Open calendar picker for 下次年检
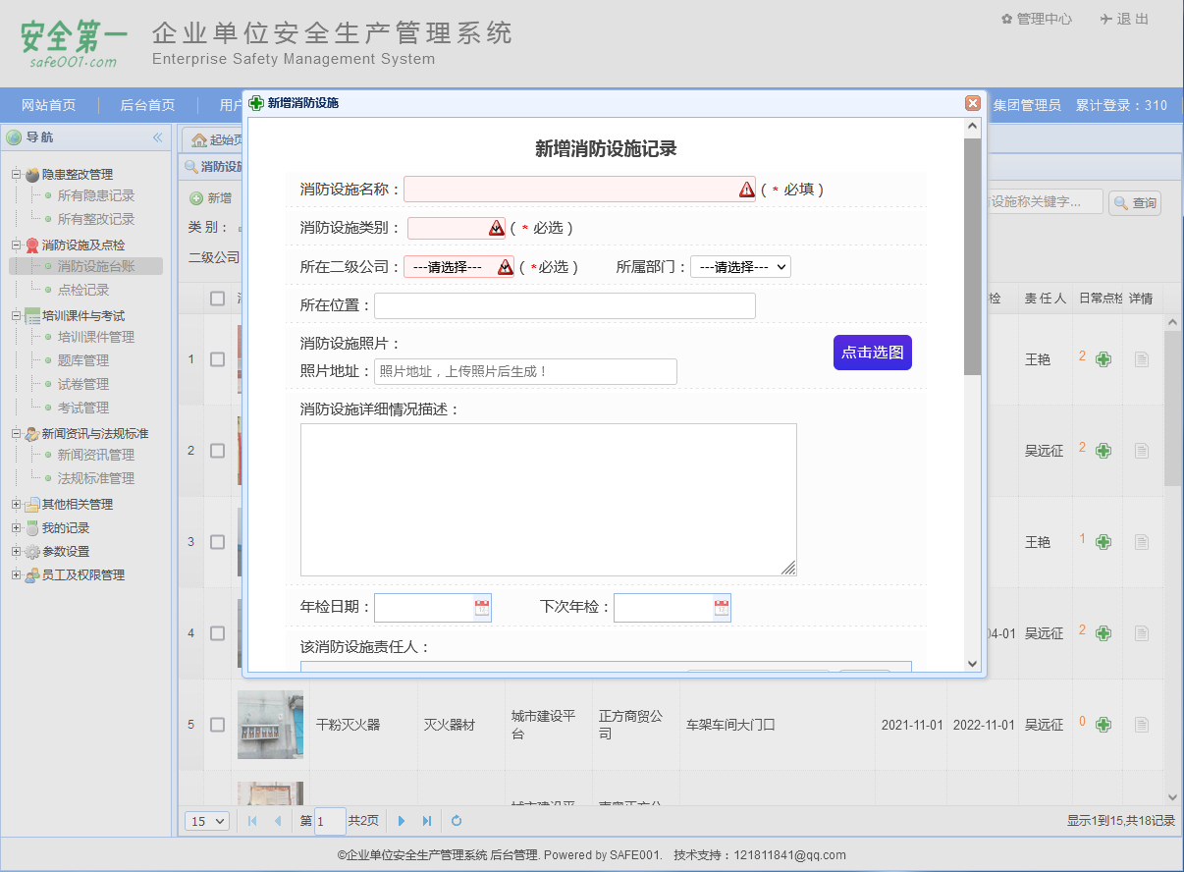The height and width of the screenshot is (872, 1184). click(722, 608)
